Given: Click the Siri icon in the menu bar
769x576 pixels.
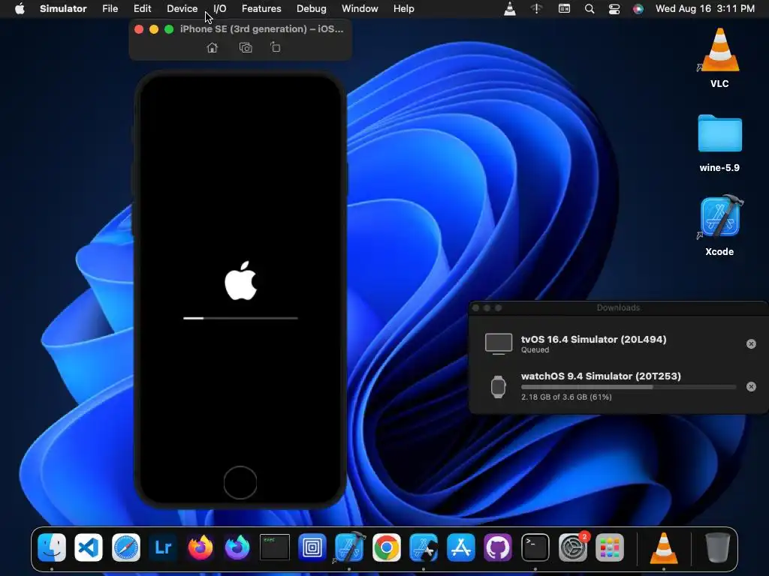Looking at the screenshot, I should pos(638,9).
